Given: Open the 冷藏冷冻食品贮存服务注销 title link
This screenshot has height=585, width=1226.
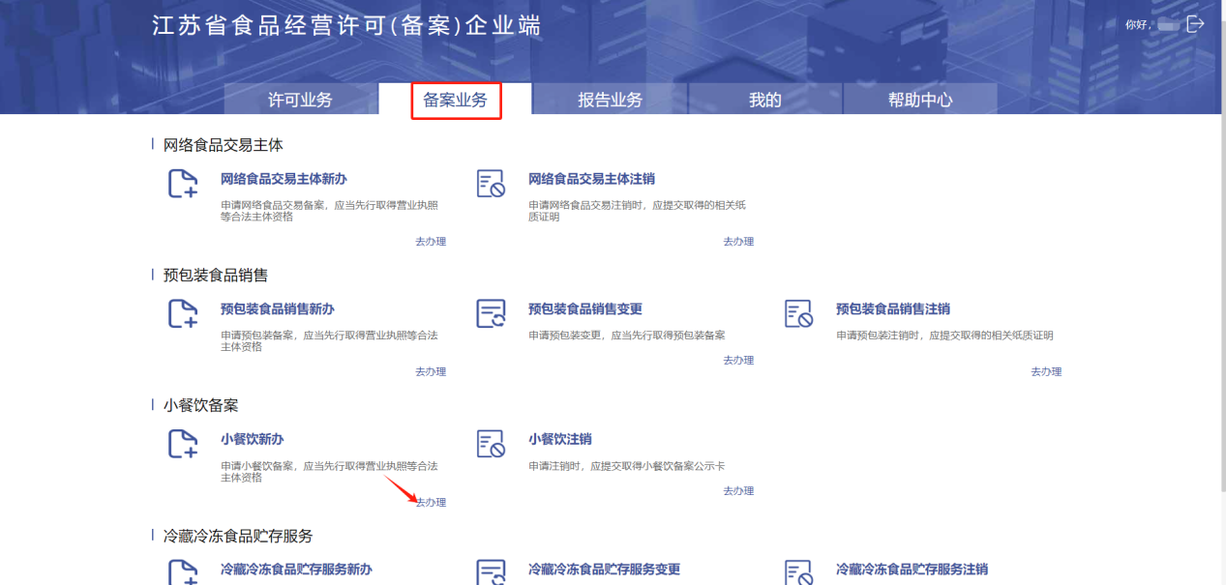Looking at the screenshot, I should (x=912, y=570).
